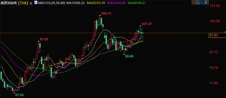Click the yellow MA20:93.59 label

point(96,3)
